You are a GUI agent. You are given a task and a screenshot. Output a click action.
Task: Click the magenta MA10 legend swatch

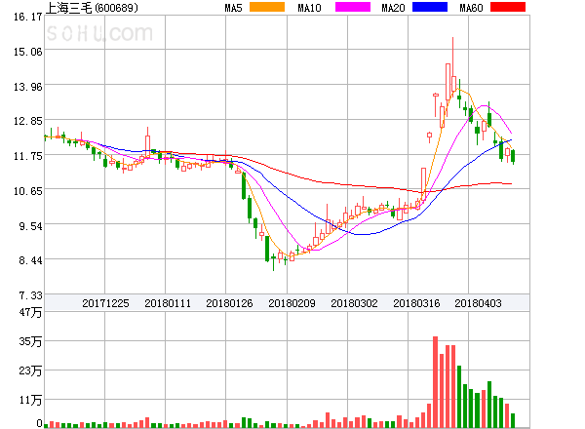tap(353, 7)
